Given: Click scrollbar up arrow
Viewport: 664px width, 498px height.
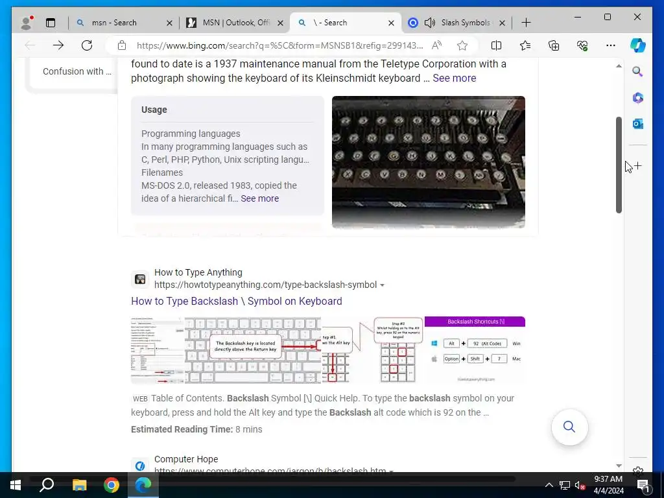Looking at the screenshot, I should click(619, 66).
